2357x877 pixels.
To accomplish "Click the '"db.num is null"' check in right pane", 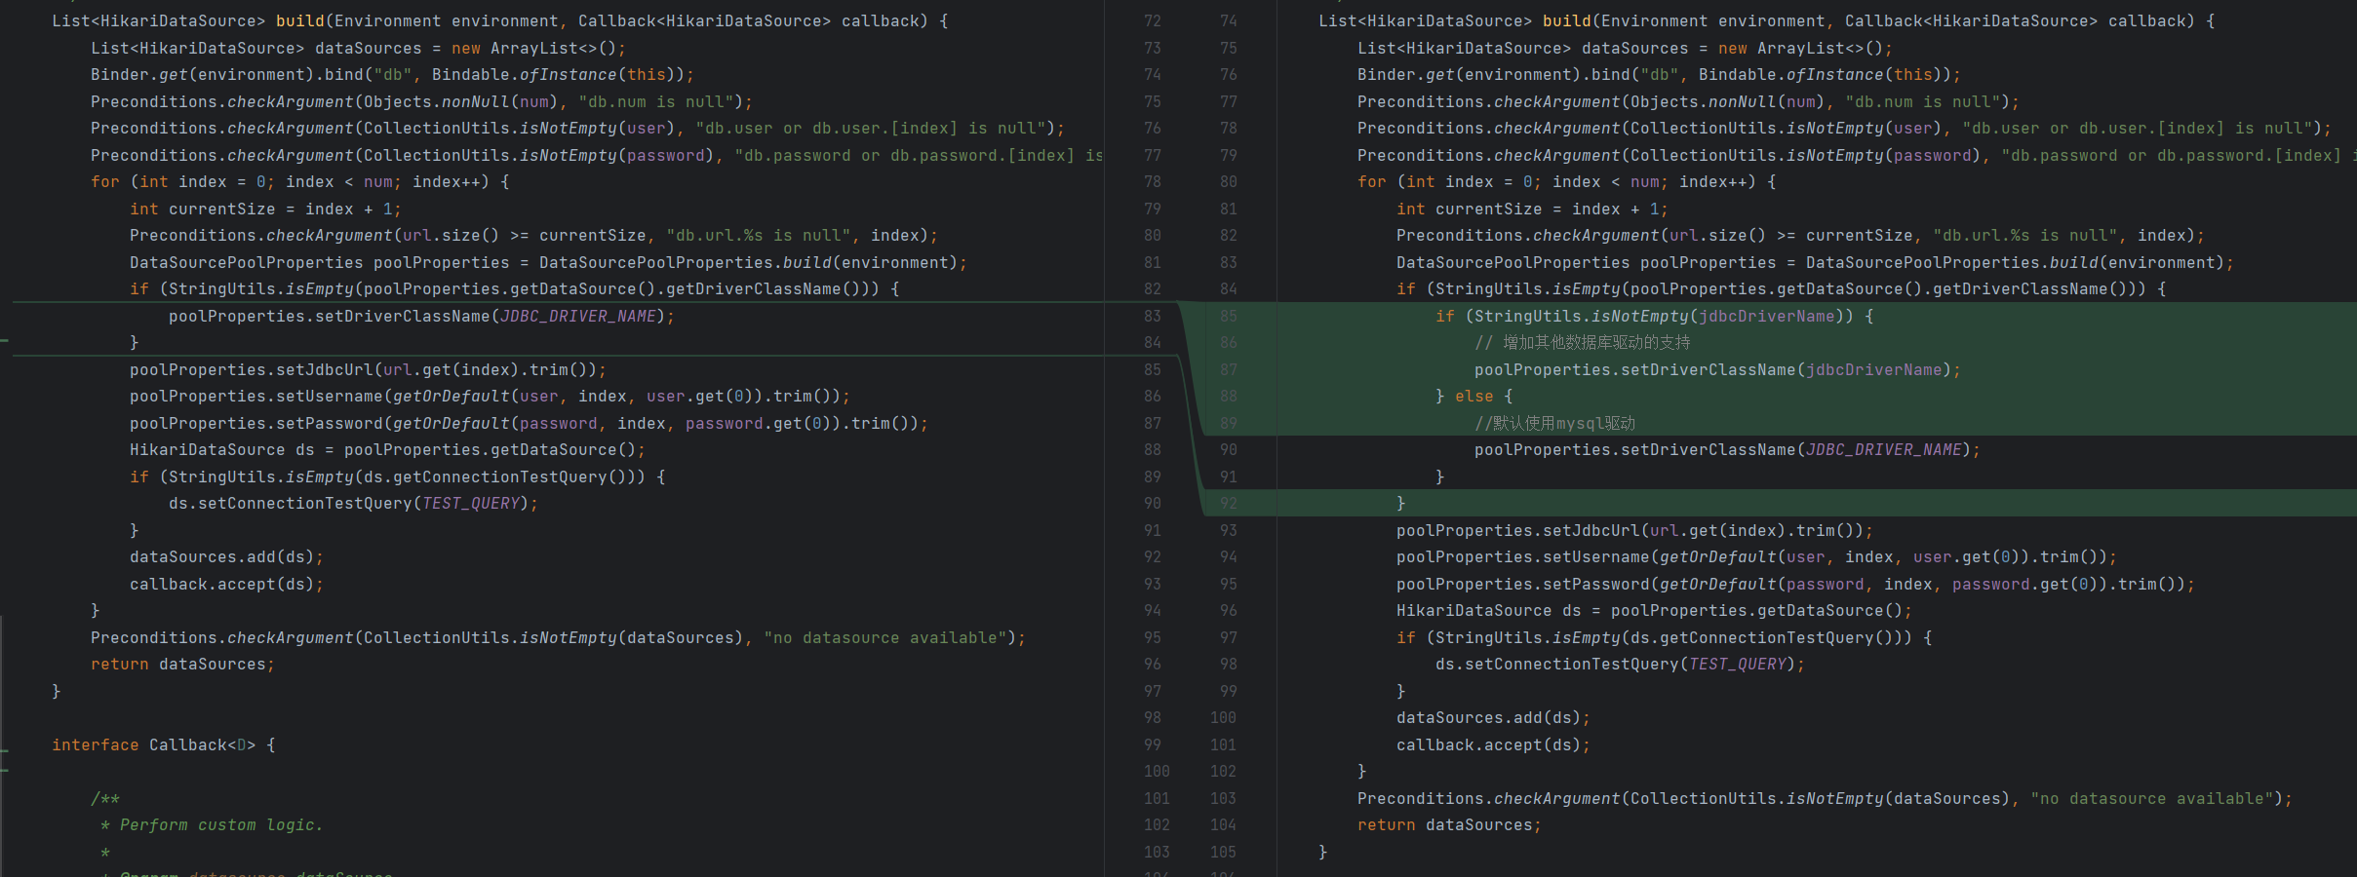I will coord(1688,101).
